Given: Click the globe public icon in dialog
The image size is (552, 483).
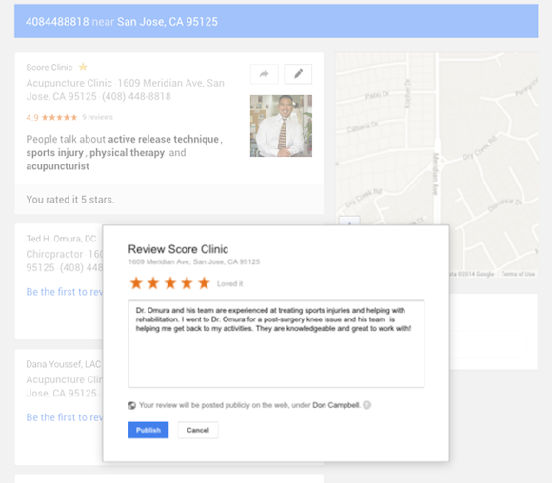Looking at the screenshot, I should click(132, 405).
